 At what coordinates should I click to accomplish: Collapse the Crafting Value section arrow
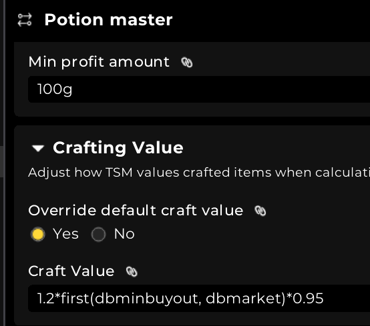(x=38, y=148)
